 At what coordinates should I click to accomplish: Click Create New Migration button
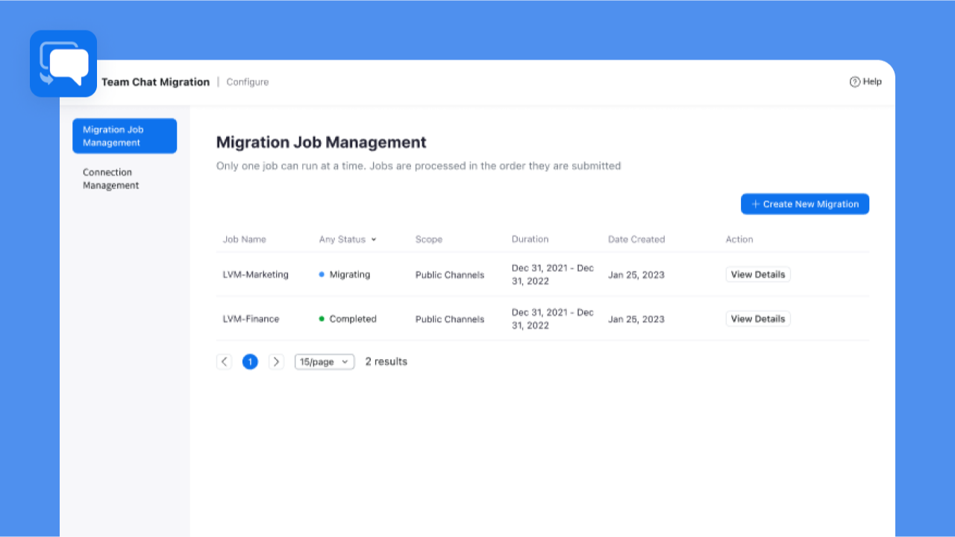[805, 204]
